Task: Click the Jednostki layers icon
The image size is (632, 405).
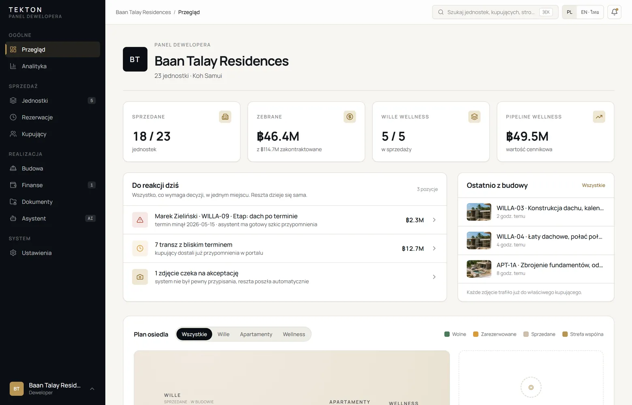Action: pyautogui.click(x=13, y=100)
